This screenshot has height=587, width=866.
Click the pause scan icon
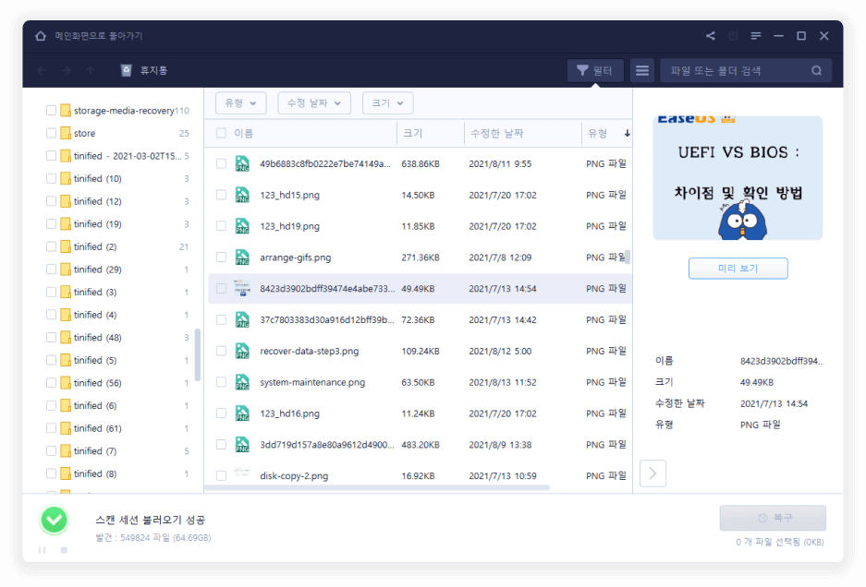(x=42, y=550)
